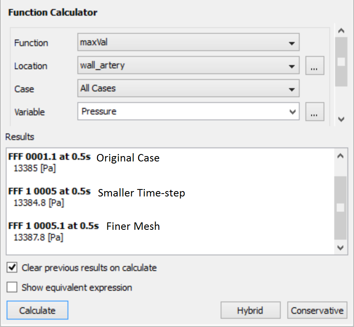Click the Results list scroll down arrow
This screenshot has width=354, height=327.
click(340, 248)
